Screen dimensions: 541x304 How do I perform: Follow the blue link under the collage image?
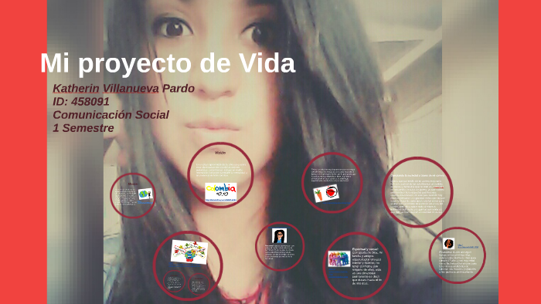[185, 265]
